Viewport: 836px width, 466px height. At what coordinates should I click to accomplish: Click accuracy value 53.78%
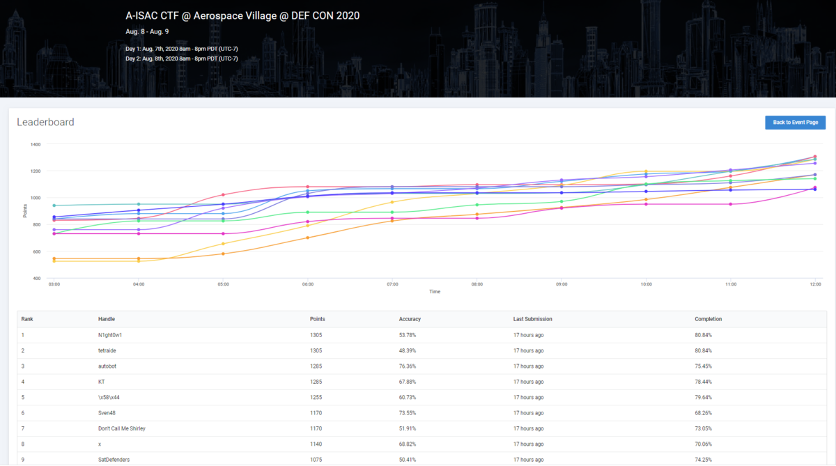(x=408, y=335)
